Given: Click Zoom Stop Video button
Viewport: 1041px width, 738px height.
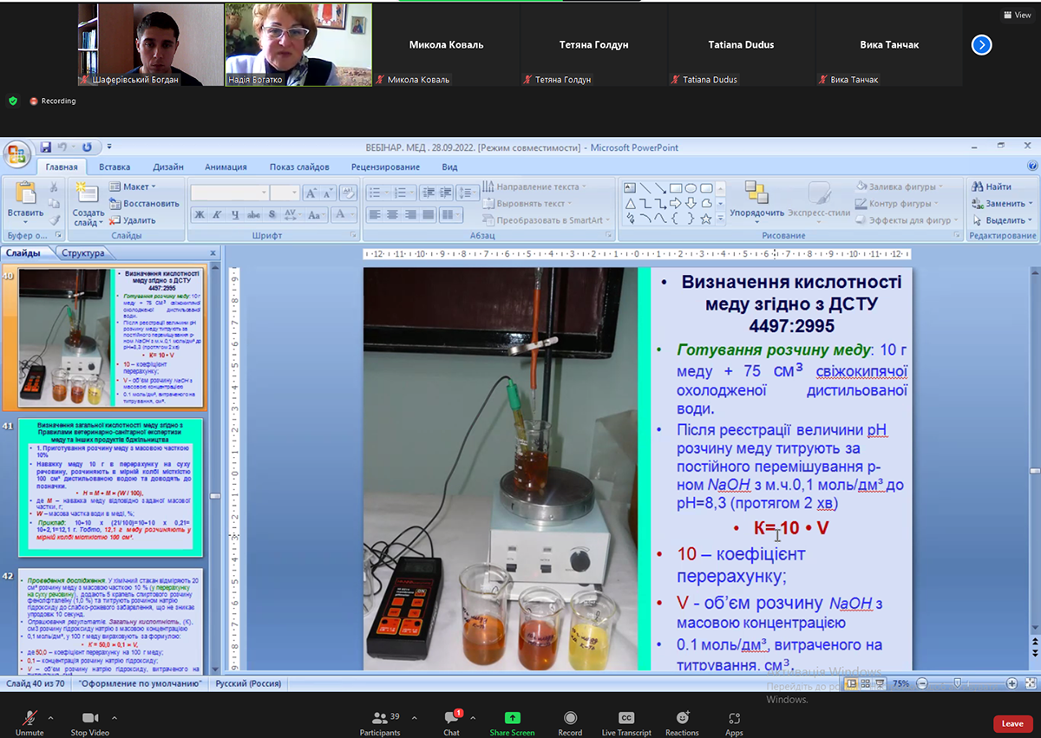Looking at the screenshot, I should [x=90, y=722].
